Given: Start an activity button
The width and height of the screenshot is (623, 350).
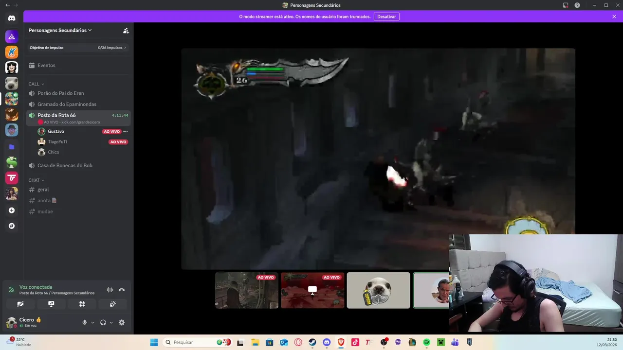Looking at the screenshot, I should click(82, 304).
